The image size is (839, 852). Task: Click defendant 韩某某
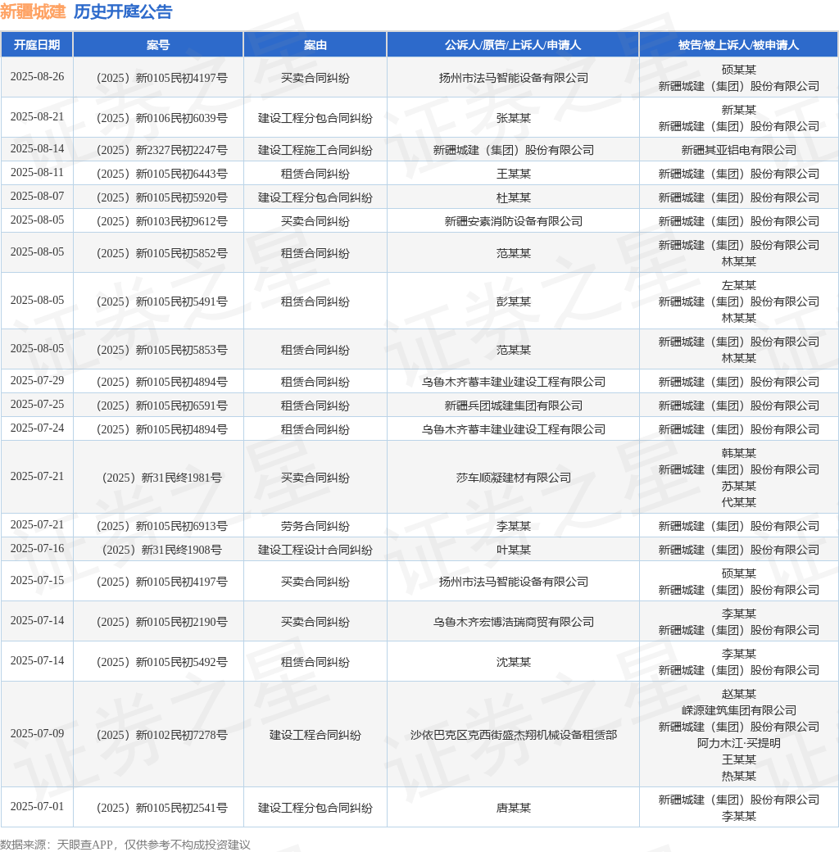click(x=738, y=453)
